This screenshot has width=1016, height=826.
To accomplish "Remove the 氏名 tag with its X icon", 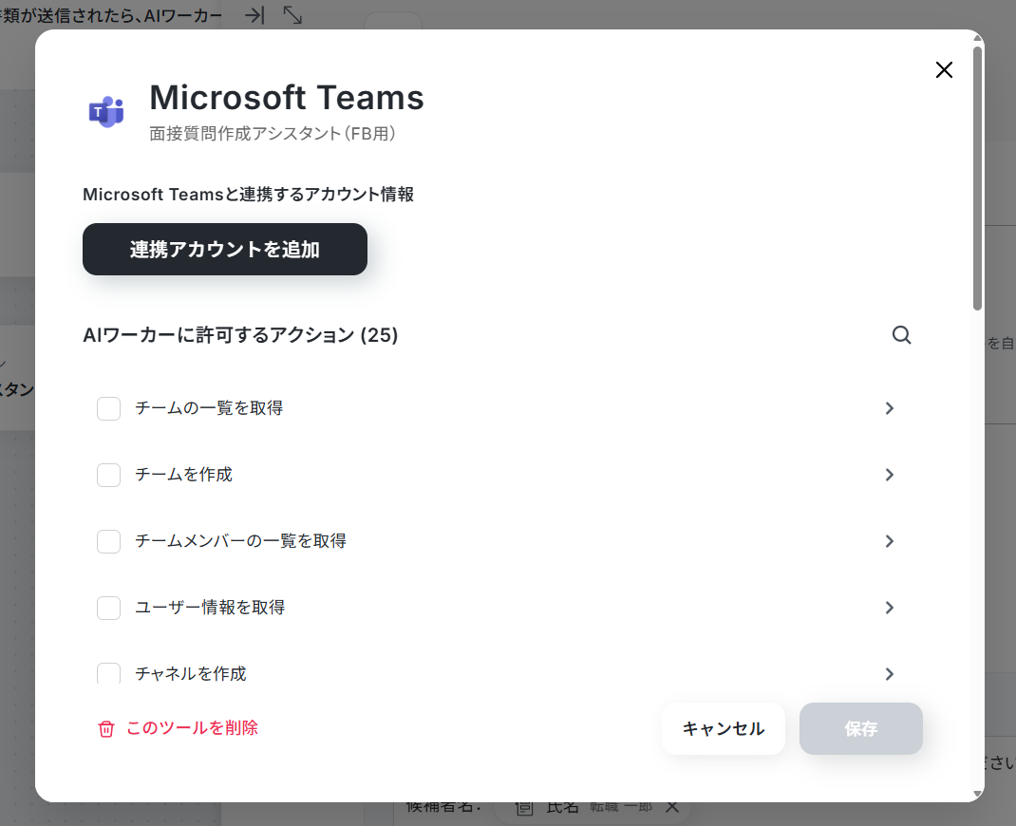I will [x=672, y=807].
